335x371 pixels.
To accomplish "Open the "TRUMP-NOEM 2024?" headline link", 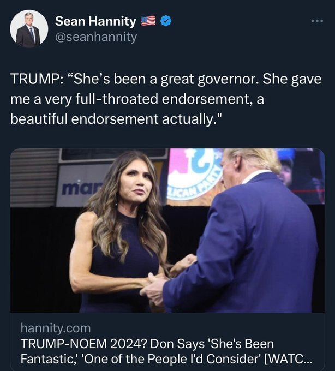I will click(x=146, y=344).
